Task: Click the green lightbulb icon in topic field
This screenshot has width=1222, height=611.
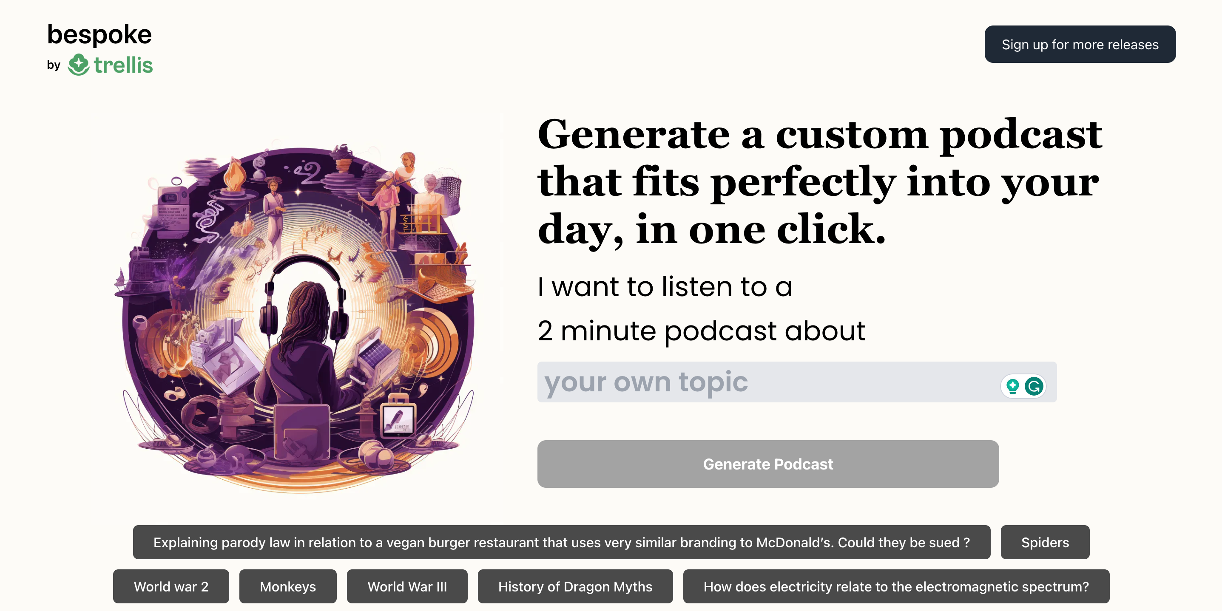Action: pyautogui.click(x=1012, y=386)
